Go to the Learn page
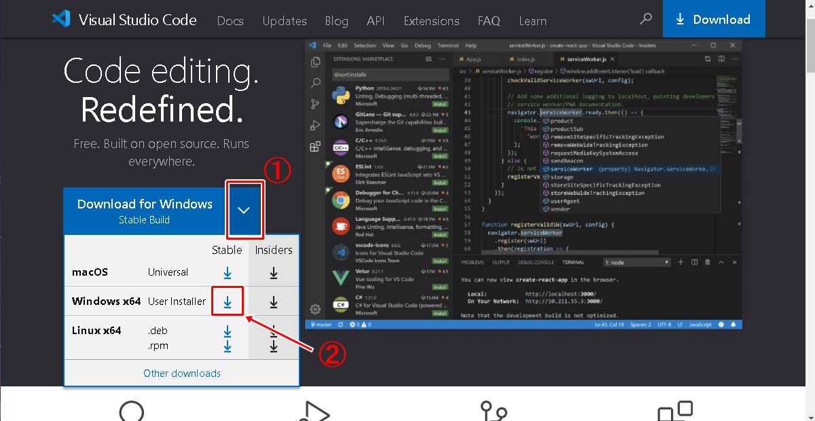The width and height of the screenshot is (815, 421). [x=532, y=20]
